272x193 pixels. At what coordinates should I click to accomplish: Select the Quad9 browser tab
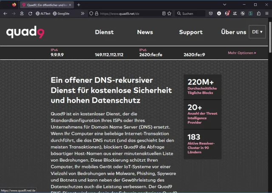point(47,5)
